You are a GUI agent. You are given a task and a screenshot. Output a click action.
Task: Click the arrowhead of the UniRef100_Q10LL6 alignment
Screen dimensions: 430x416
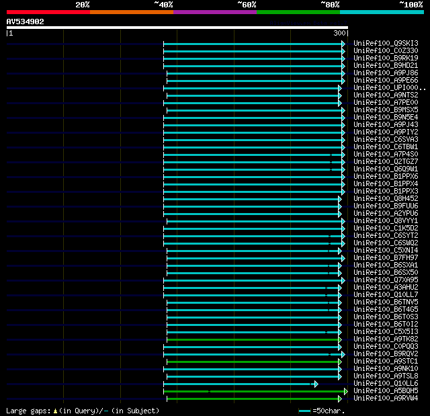pos(316,384)
